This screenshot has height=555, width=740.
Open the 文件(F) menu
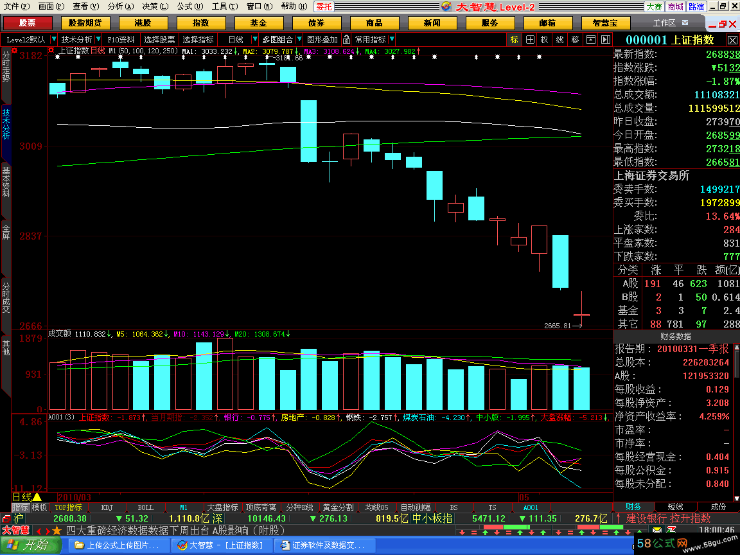(x=17, y=6)
